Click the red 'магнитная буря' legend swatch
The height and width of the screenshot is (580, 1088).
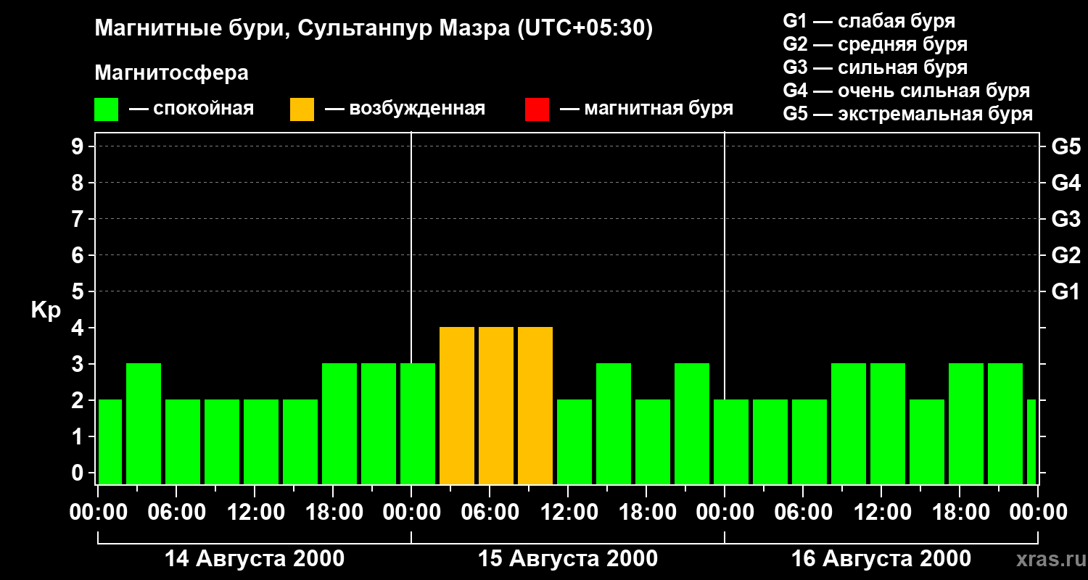[x=537, y=109]
